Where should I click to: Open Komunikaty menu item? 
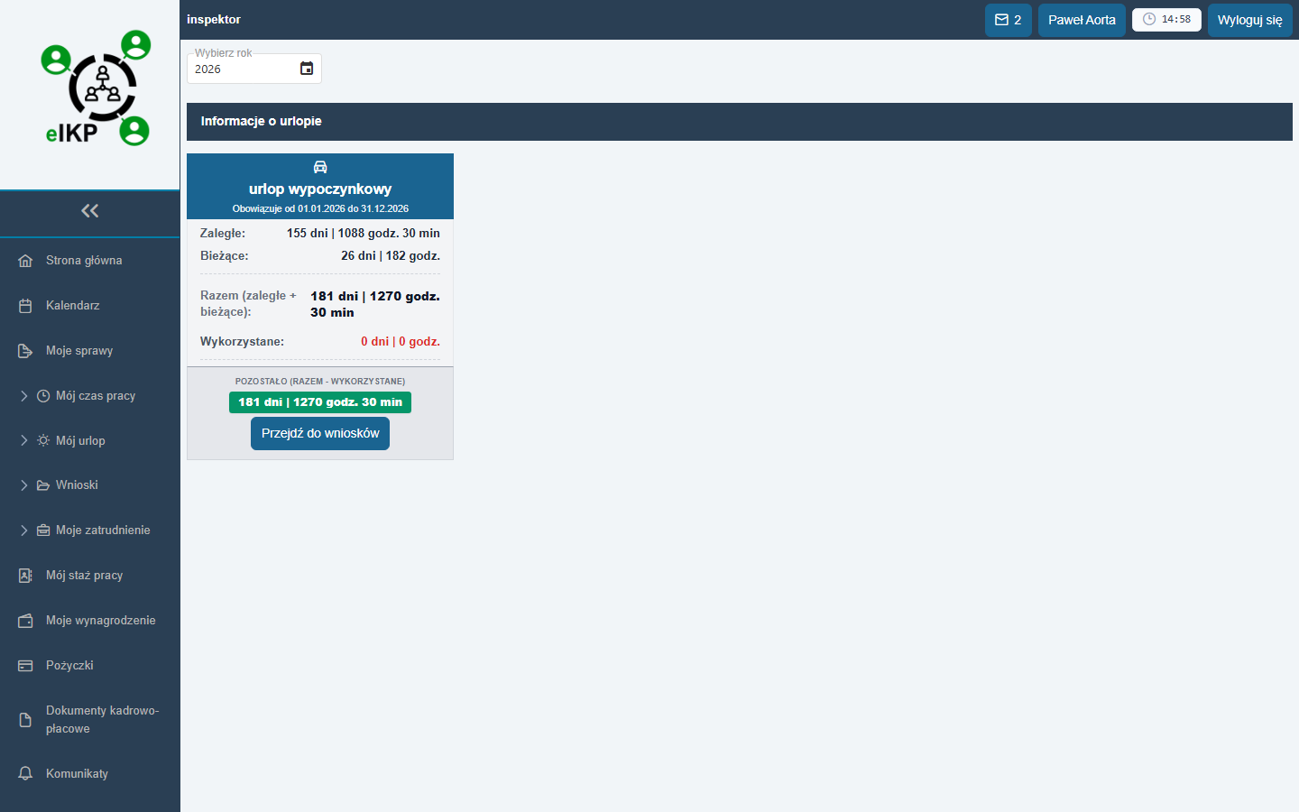(90, 774)
